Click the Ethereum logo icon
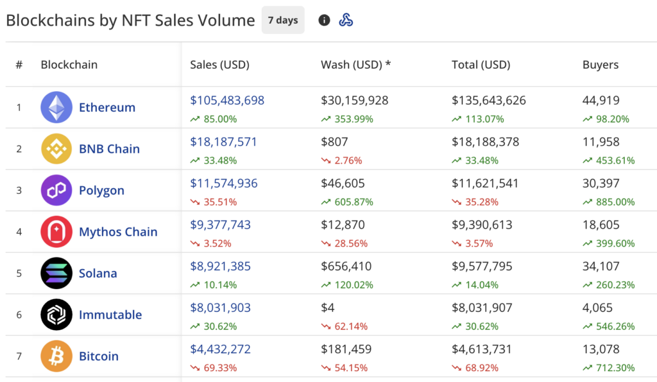Image resolution: width=657 pixels, height=382 pixels. (x=56, y=107)
